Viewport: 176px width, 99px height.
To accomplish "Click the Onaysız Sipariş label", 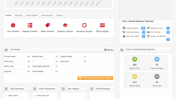I will click(132, 28).
